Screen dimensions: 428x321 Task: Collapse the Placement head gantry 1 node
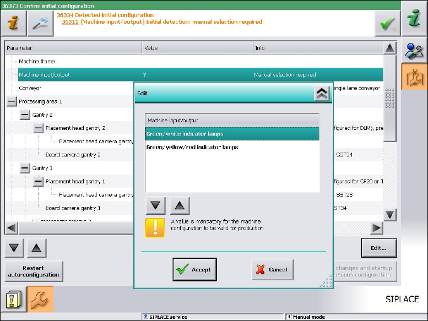pos(38,181)
